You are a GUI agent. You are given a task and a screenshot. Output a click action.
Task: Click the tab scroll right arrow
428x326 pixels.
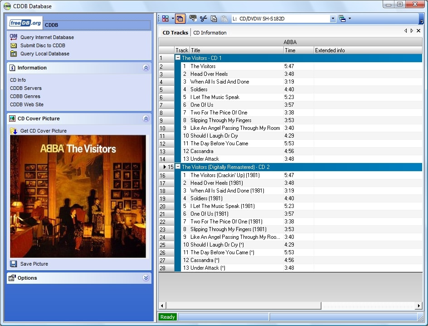click(x=412, y=30)
